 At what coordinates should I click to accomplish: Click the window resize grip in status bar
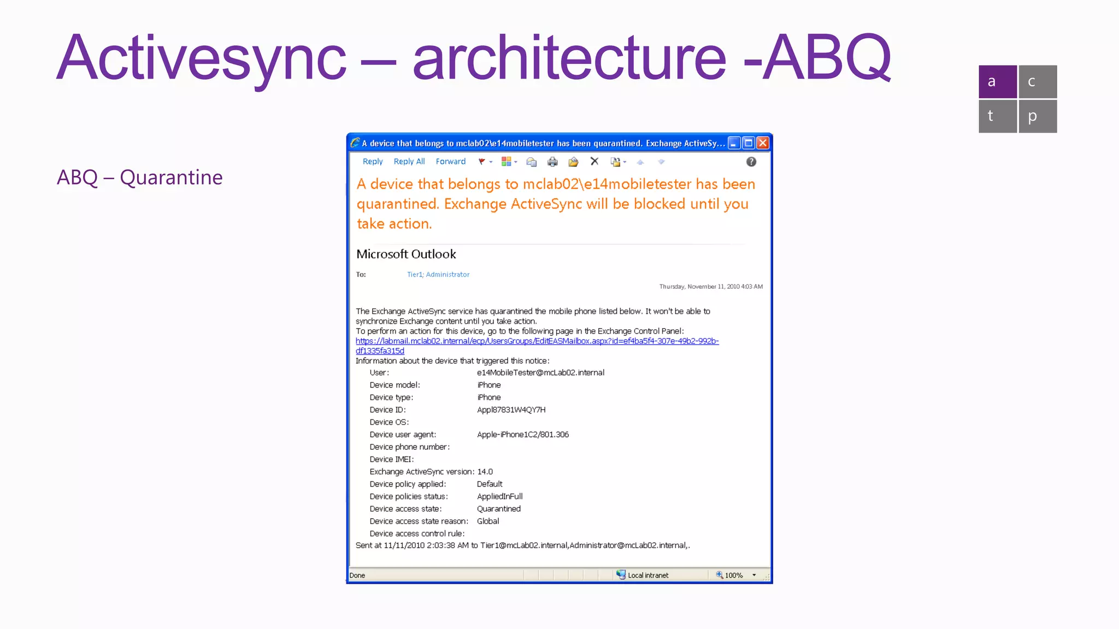766,577
